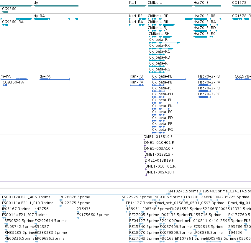This screenshot has width=251, height=243.
Task: Select the Hsc70-3-RA transcript
Action: tap(205, 22)
